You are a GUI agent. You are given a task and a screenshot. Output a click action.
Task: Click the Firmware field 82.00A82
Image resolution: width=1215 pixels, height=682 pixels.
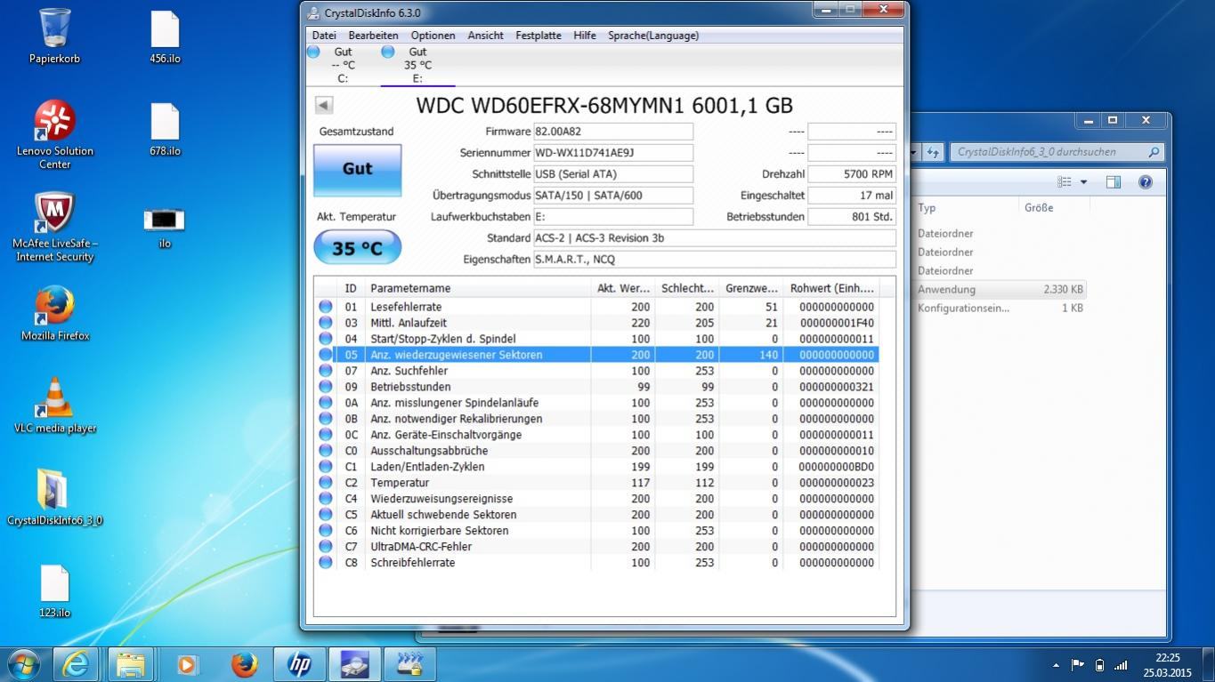pyautogui.click(x=613, y=132)
